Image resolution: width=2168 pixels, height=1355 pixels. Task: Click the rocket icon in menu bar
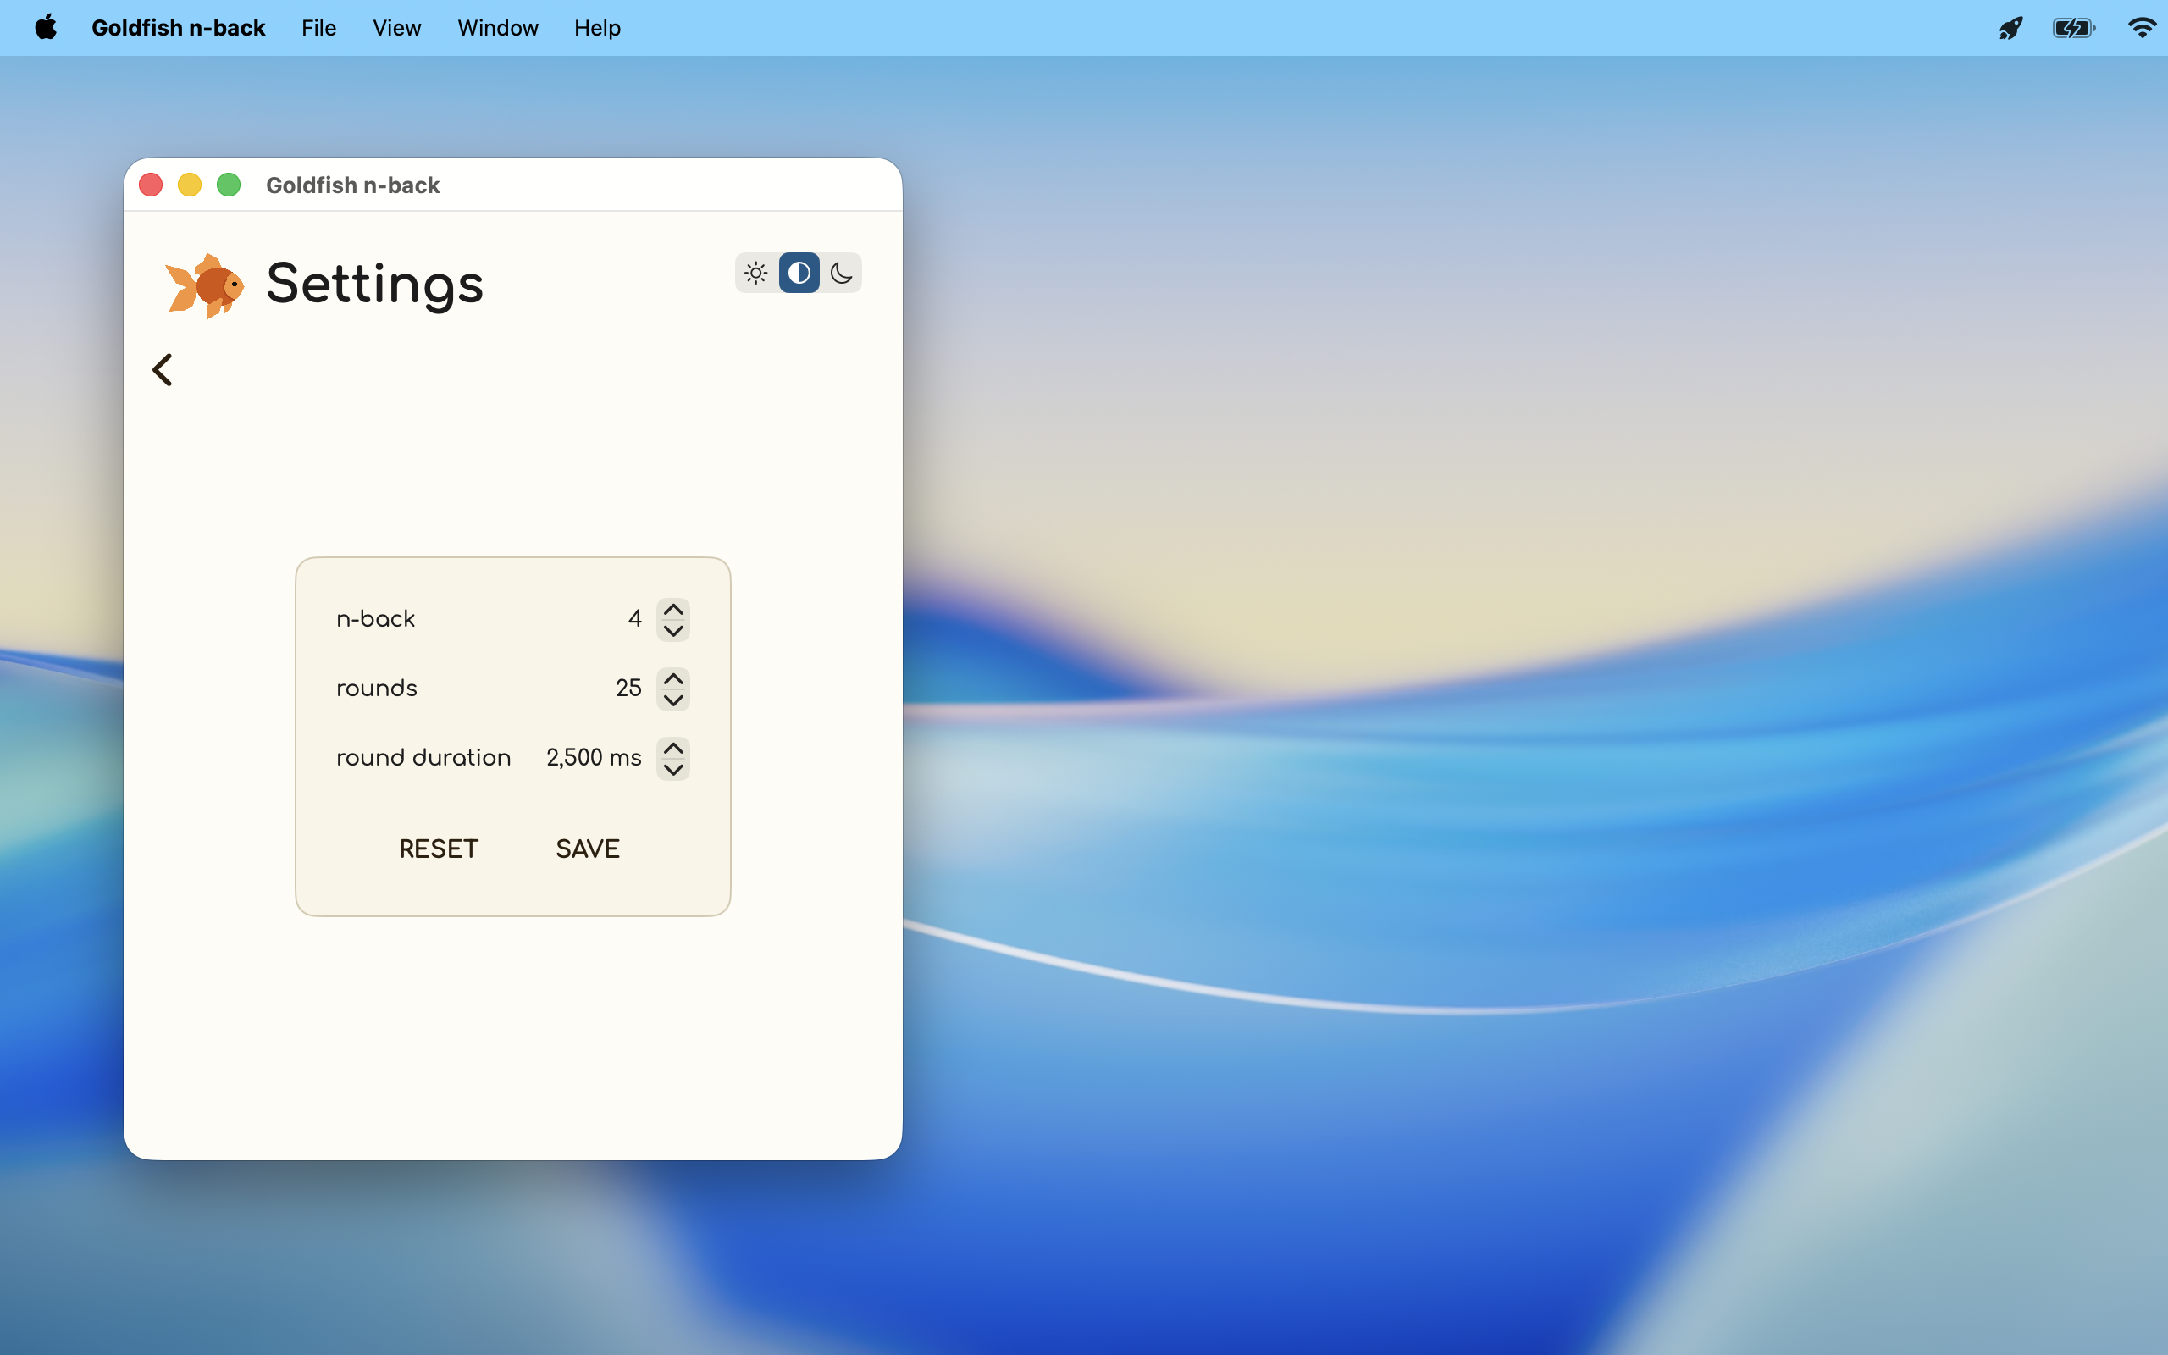(2010, 28)
